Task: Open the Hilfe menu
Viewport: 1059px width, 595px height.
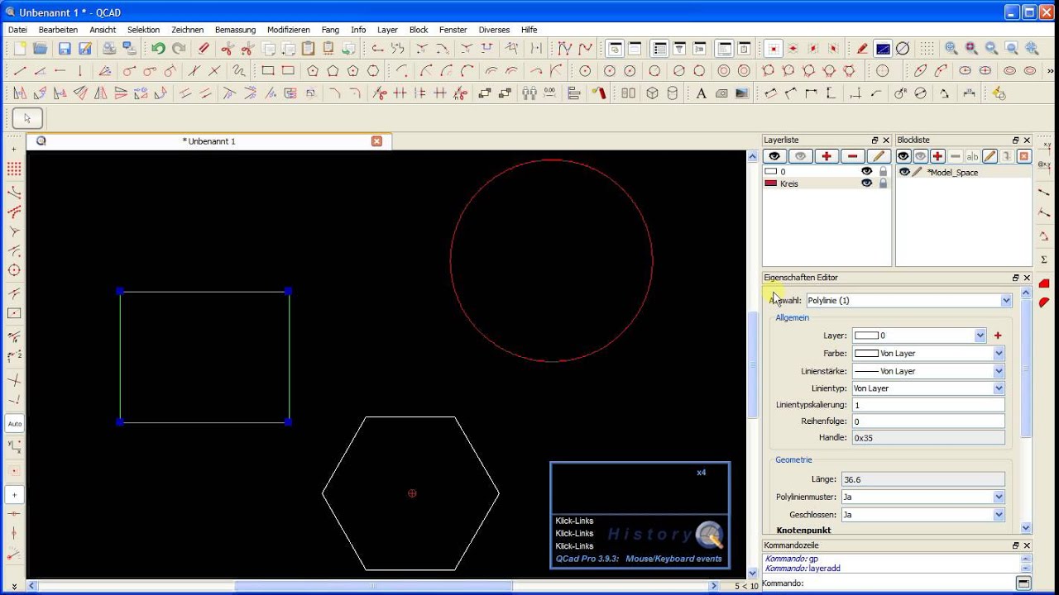Action: 529,30
